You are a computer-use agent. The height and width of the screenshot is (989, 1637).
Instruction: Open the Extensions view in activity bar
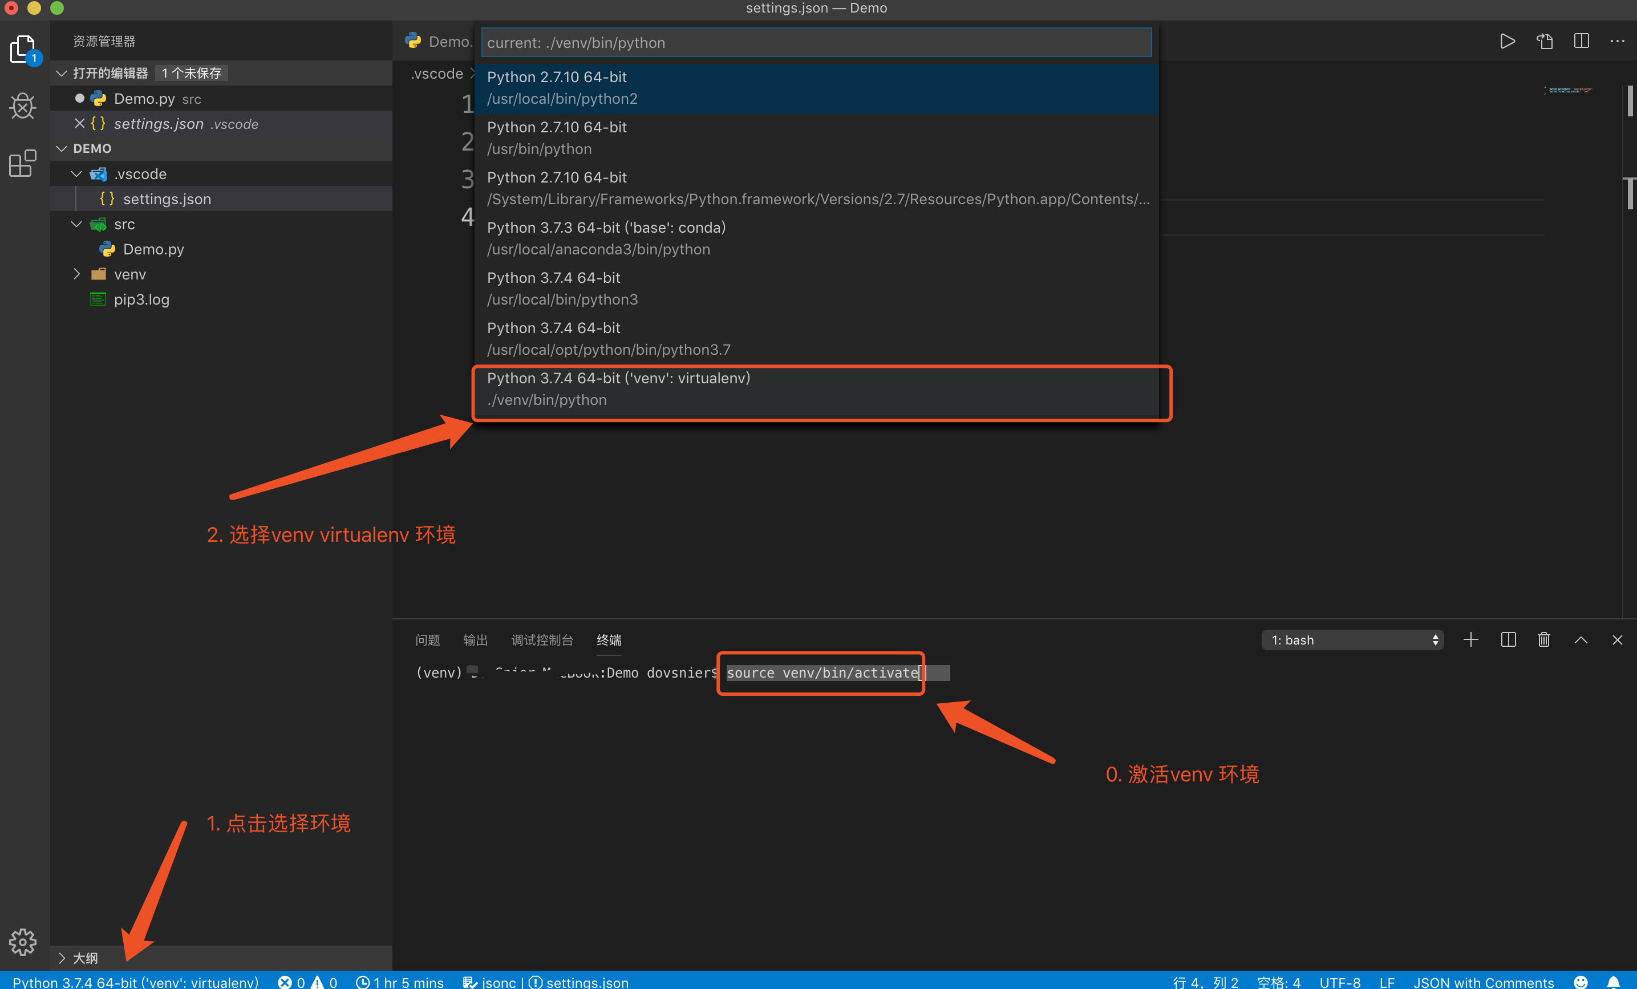point(23,163)
